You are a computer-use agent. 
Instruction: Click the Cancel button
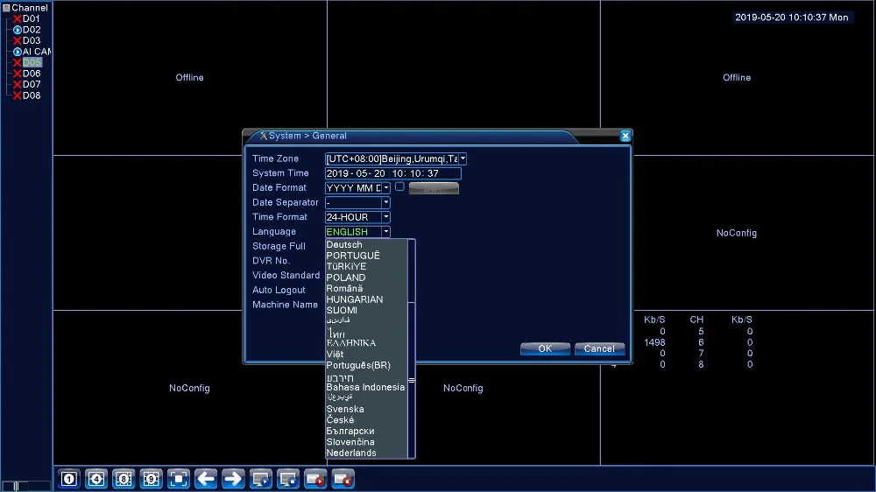(599, 348)
